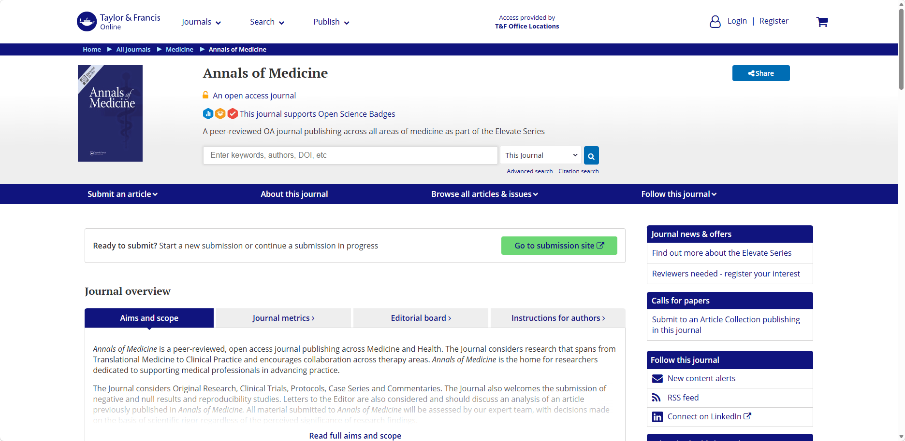The width and height of the screenshot is (905, 441).
Task: Click the RSS feed icon
Action: tap(657, 398)
